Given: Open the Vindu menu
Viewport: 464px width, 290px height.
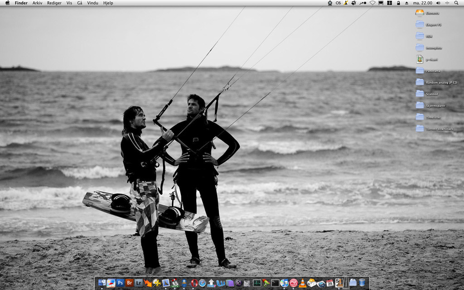Looking at the screenshot, I should tap(92, 3).
